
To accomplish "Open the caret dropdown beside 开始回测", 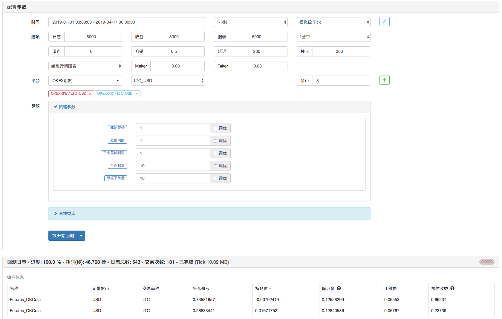I will pyautogui.click(x=81, y=236).
